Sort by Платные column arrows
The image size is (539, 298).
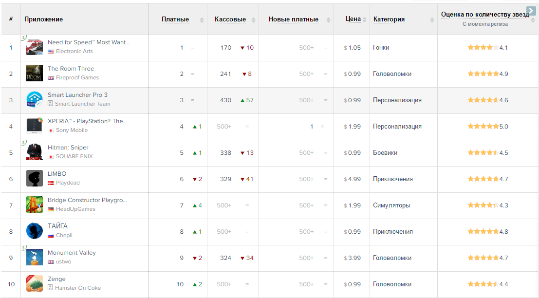(202, 20)
